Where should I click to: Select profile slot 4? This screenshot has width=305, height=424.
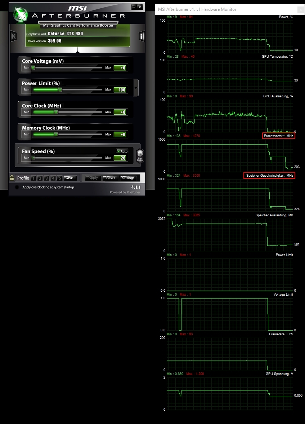coord(53,178)
